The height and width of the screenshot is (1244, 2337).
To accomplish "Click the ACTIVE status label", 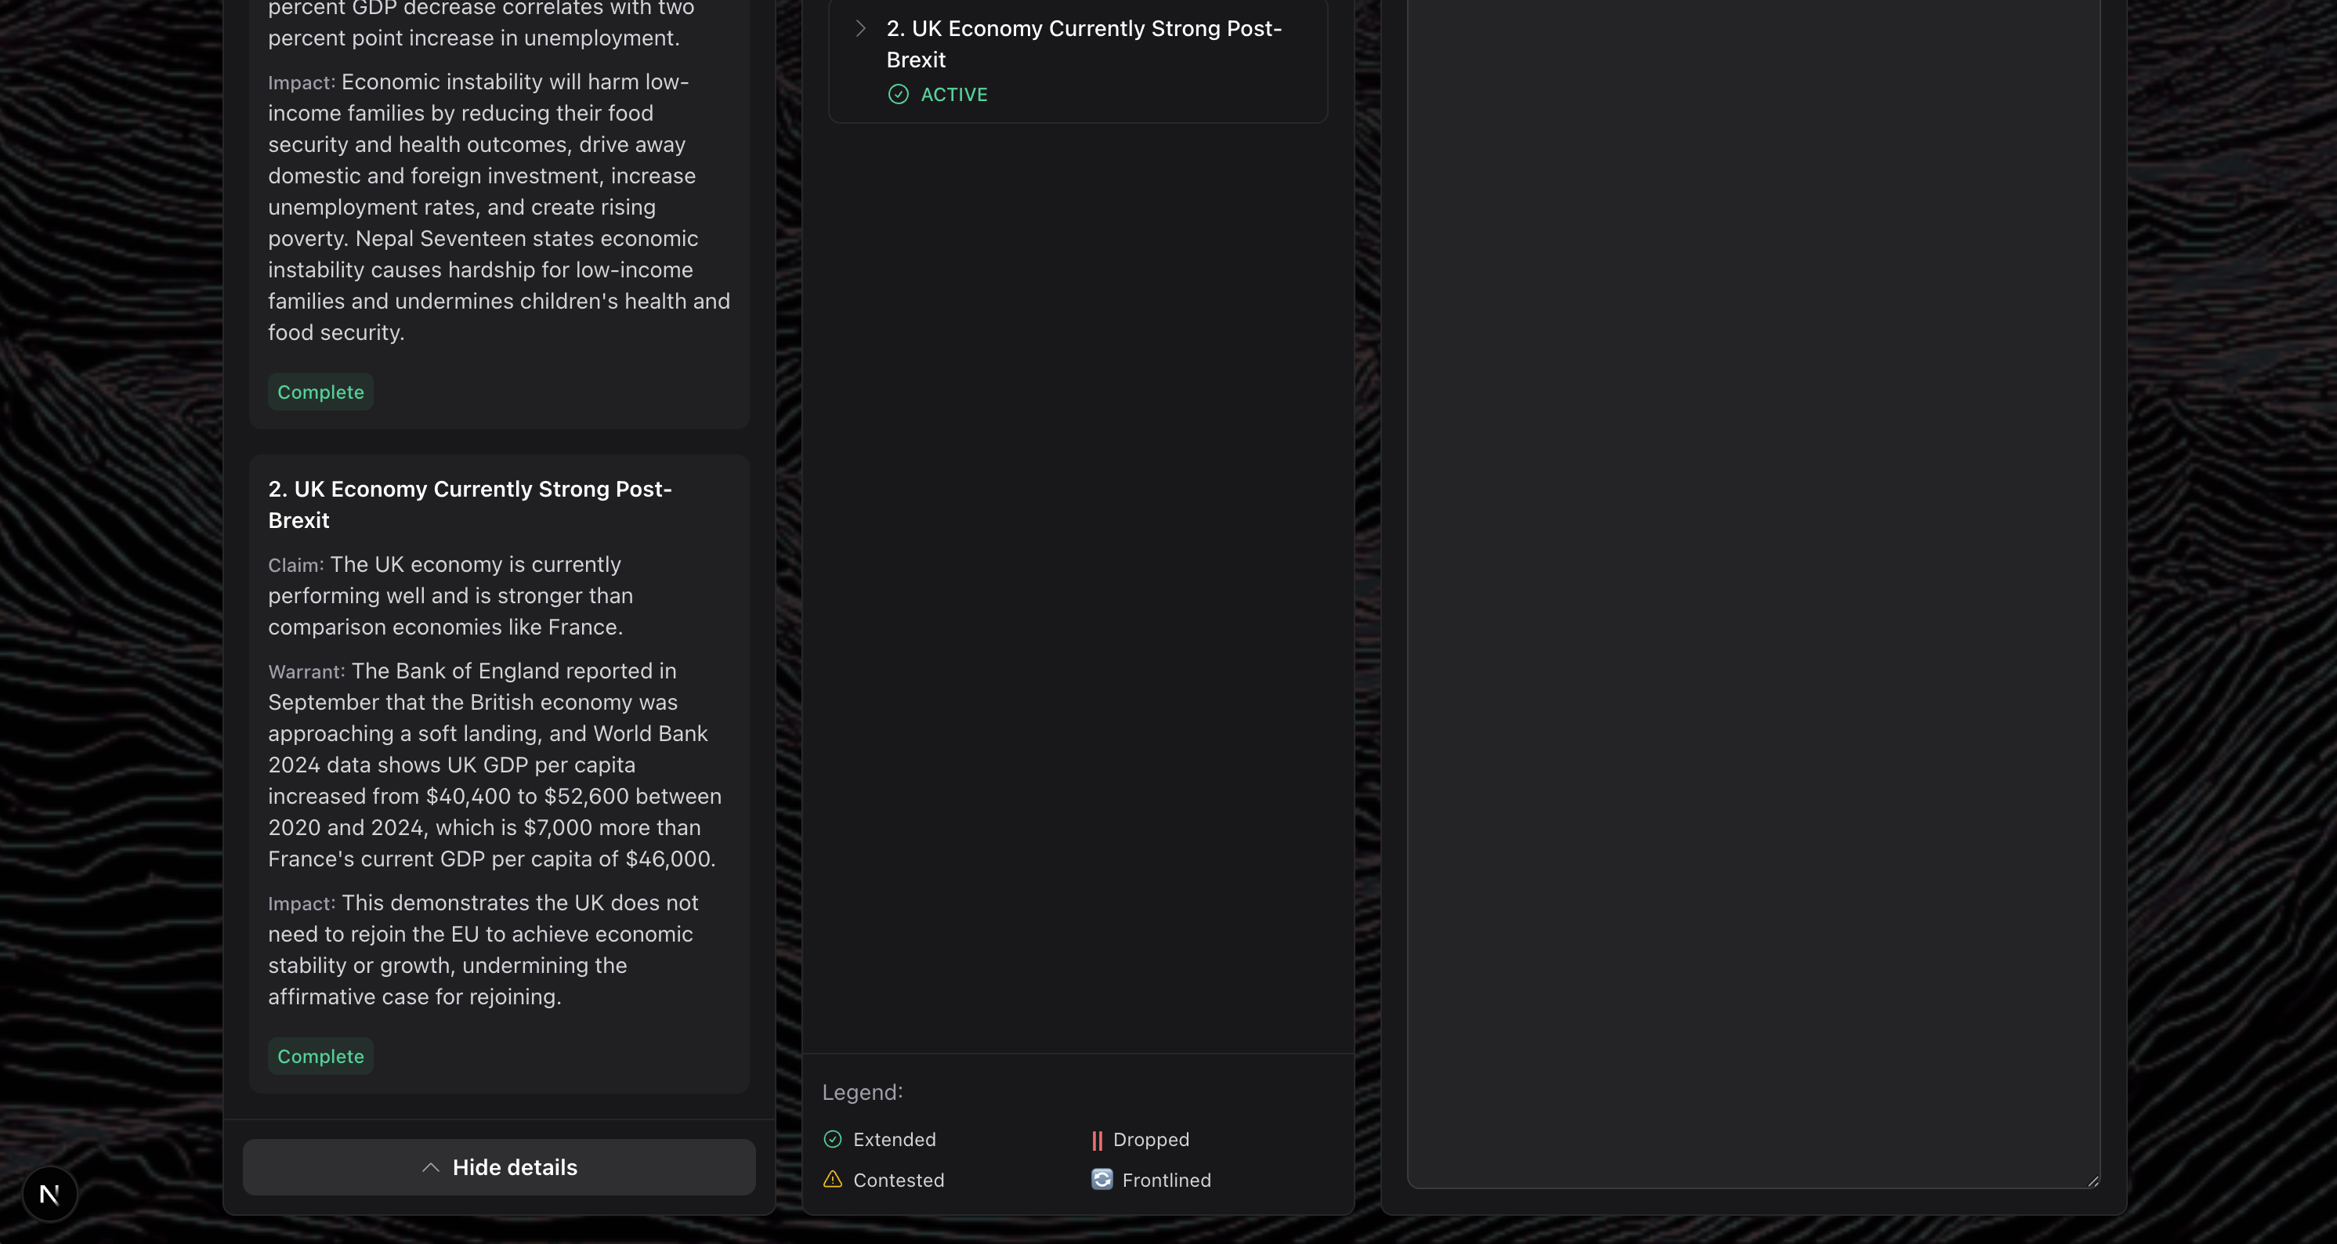I will [x=953, y=94].
